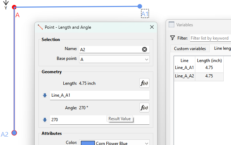Close the Point - Length and Angle dialog
The image size is (231, 145).
coord(152,27)
